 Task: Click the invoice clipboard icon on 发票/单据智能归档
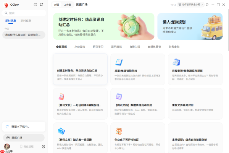click(x=119, y=62)
